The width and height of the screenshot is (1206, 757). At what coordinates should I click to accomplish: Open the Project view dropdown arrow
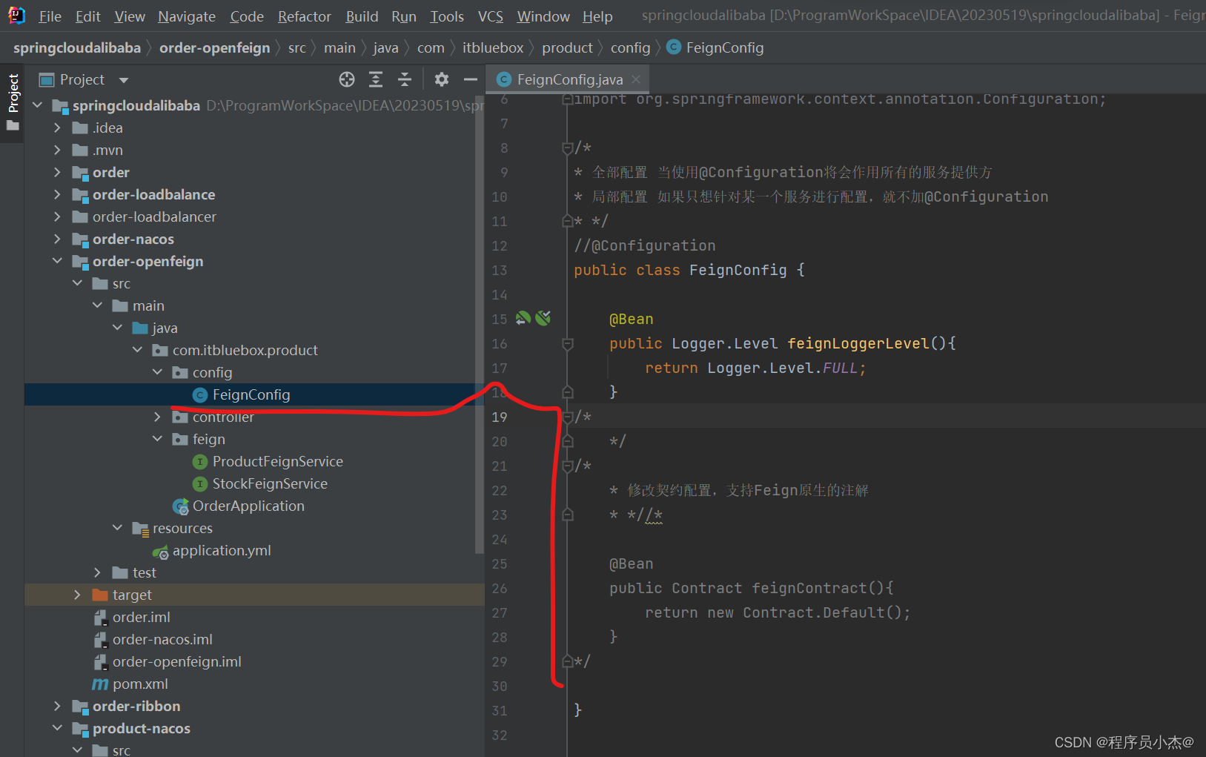[x=124, y=80]
